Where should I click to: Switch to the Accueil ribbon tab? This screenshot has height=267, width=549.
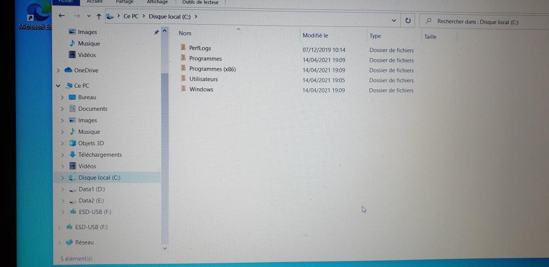tap(94, 2)
